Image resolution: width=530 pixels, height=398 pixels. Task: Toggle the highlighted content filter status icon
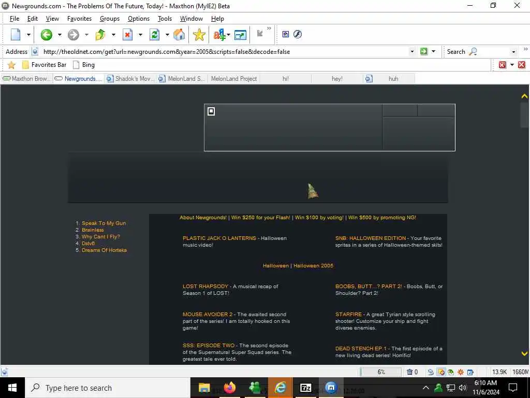click(441, 372)
